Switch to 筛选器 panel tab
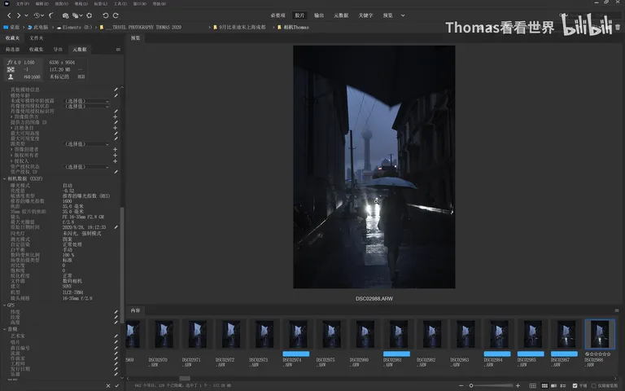The width and height of the screenshot is (625, 391). coord(12,50)
